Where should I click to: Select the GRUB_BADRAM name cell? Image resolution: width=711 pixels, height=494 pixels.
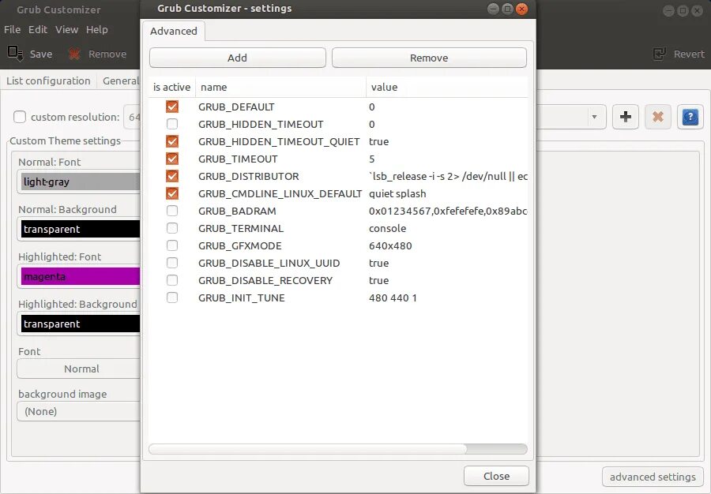click(x=237, y=211)
